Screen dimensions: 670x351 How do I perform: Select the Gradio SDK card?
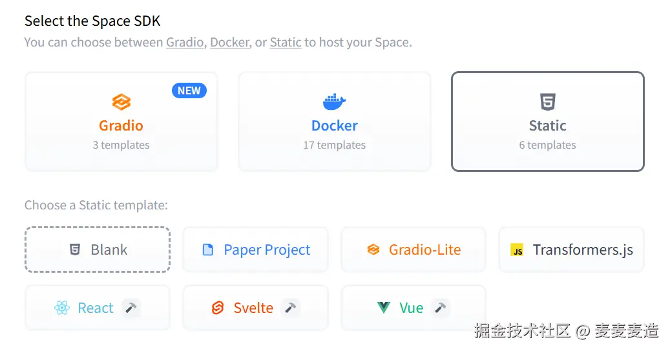pyautogui.click(x=121, y=122)
